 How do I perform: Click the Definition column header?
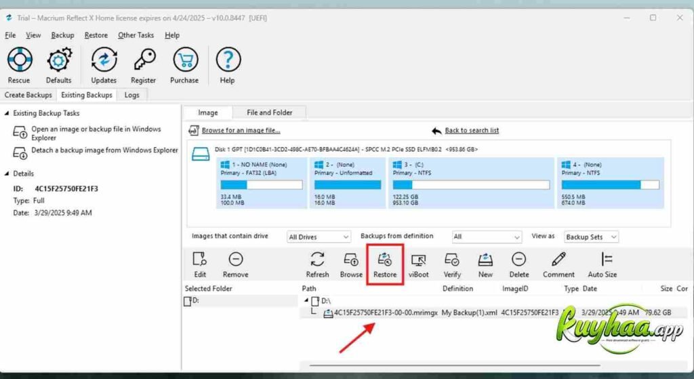point(457,288)
